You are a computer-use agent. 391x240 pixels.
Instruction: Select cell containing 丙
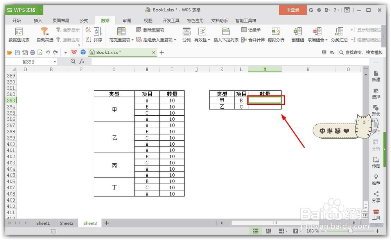point(114,165)
